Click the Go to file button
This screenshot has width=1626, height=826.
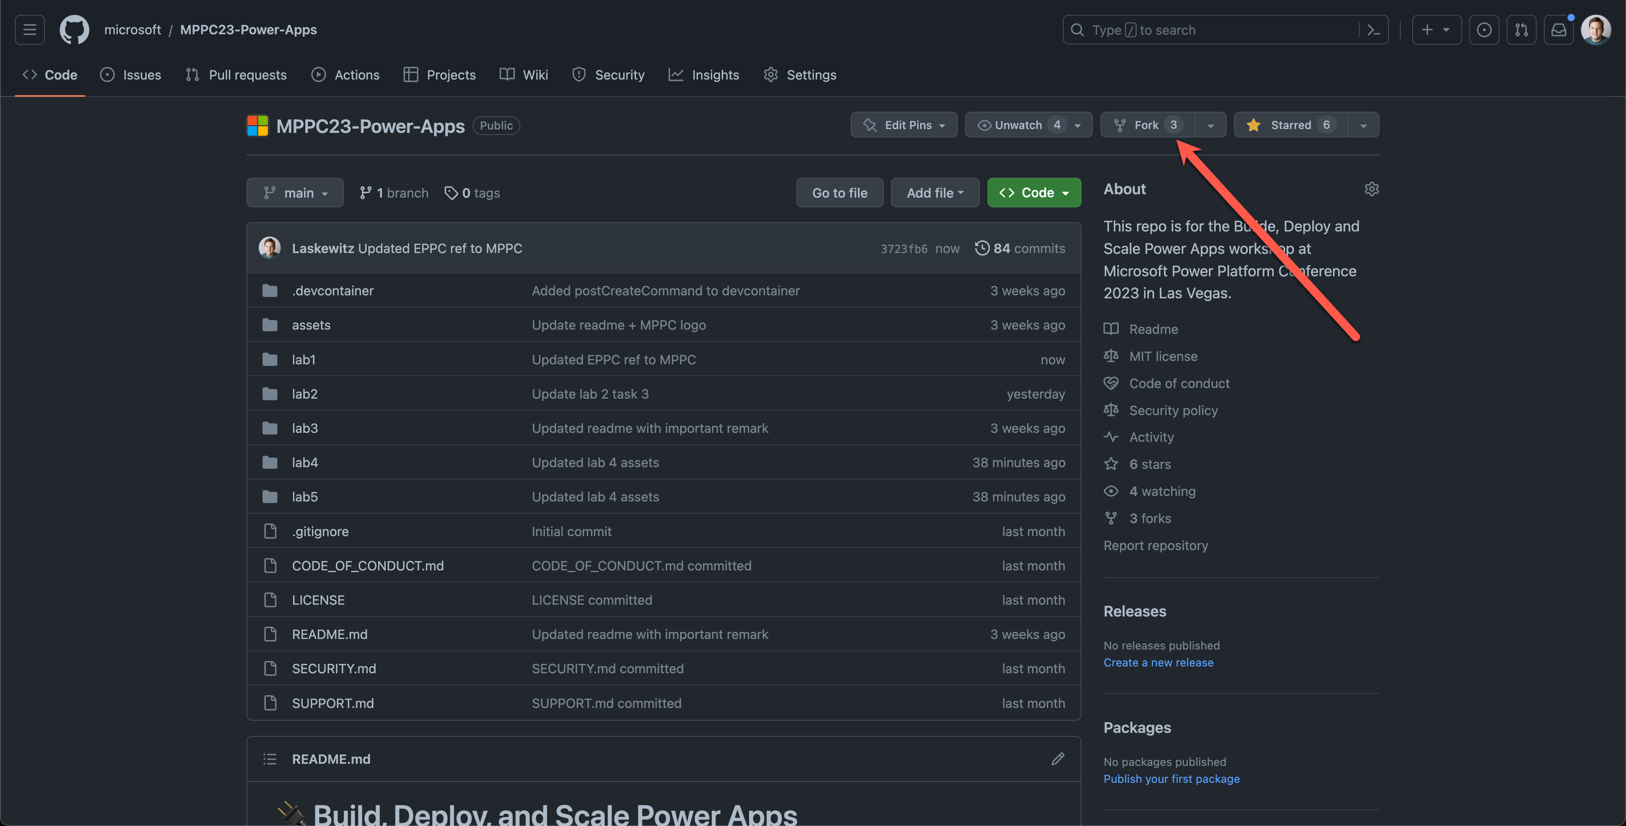pos(840,193)
